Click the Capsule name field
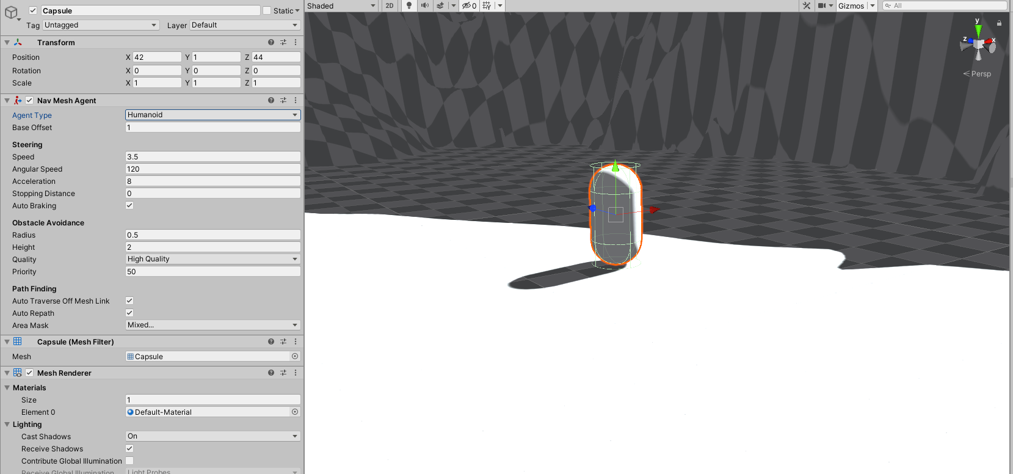The width and height of the screenshot is (1013, 474). pyautogui.click(x=150, y=10)
